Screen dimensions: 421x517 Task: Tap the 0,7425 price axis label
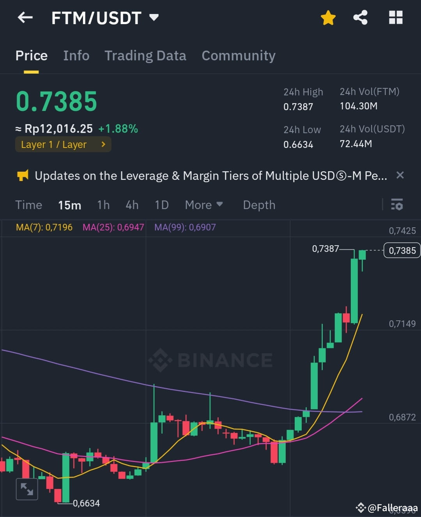tap(402, 231)
